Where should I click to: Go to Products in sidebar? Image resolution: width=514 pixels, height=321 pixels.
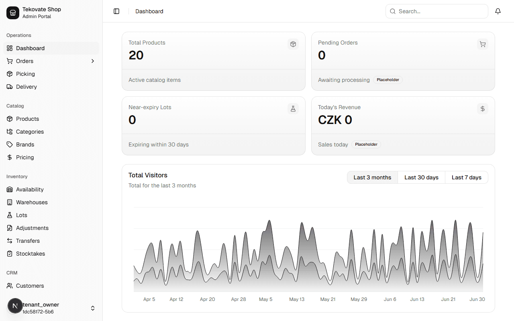[x=51, y=119]
